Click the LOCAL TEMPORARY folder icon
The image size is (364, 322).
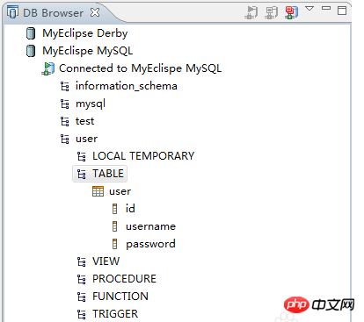tap(82, 156)
